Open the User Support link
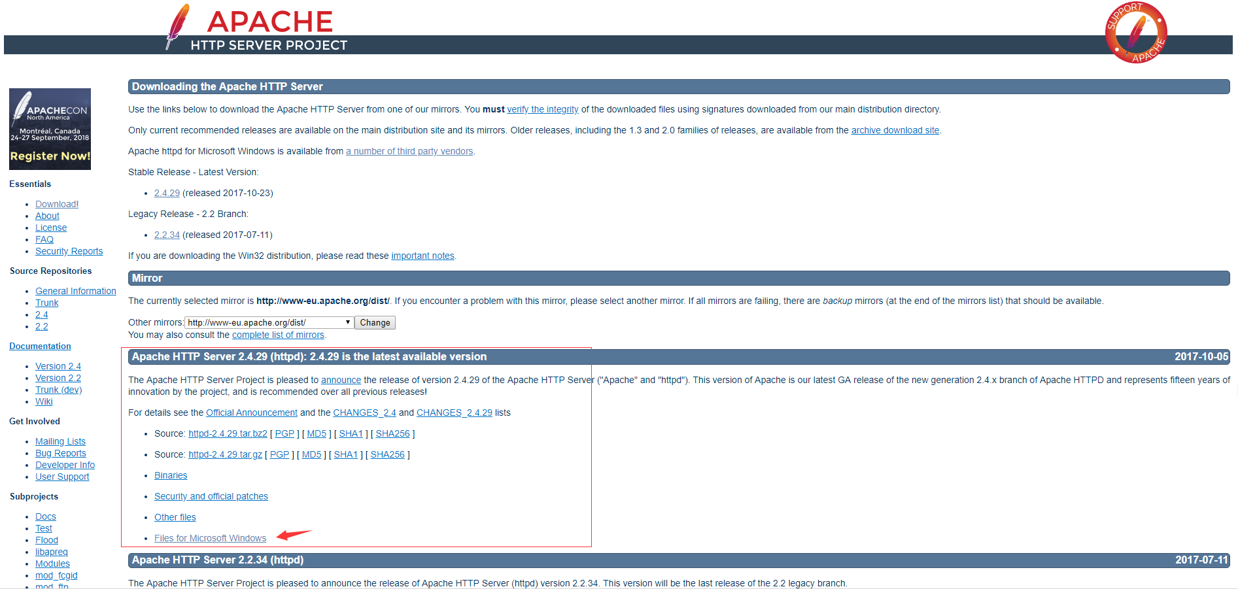This screenshot has width=1238, height=589. (x=62, y=477)
